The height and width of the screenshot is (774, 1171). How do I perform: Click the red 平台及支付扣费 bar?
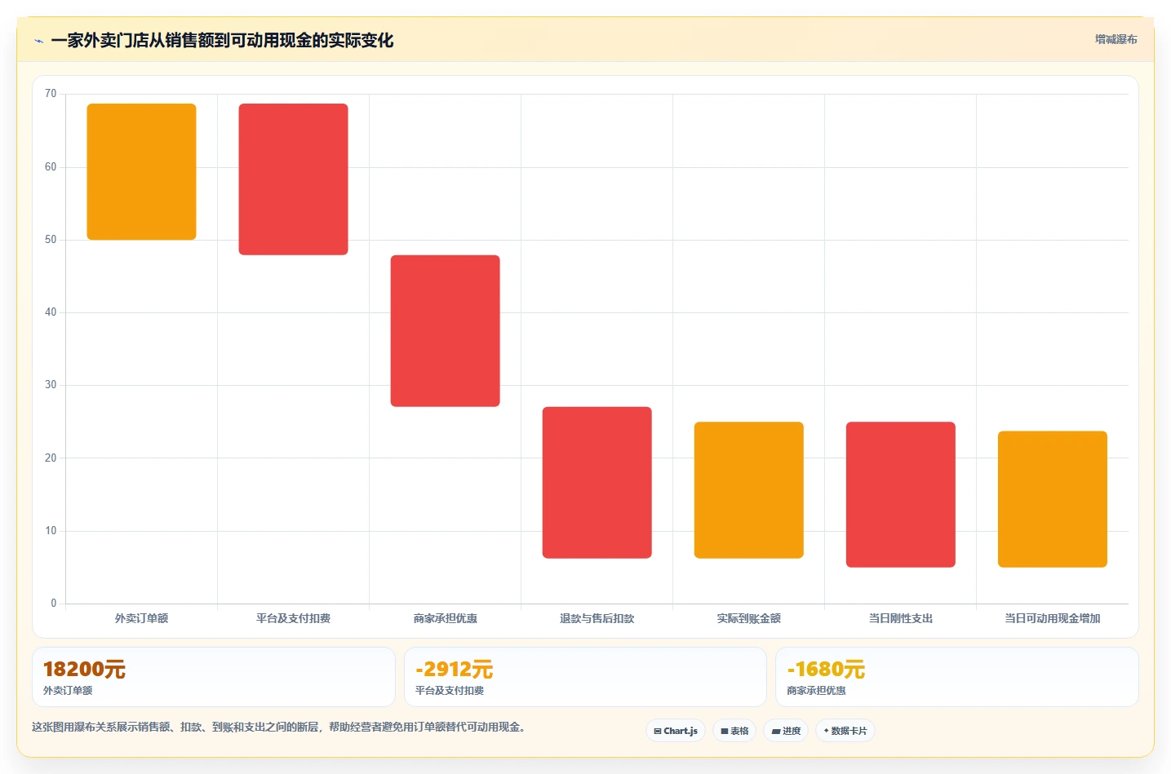pyautogui.click(x=294, y=179)
